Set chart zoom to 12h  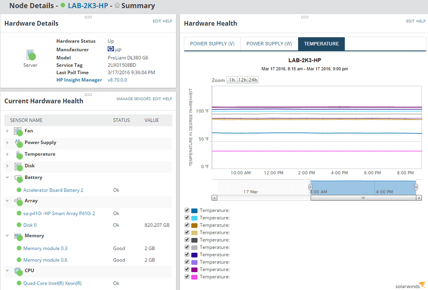242,80
